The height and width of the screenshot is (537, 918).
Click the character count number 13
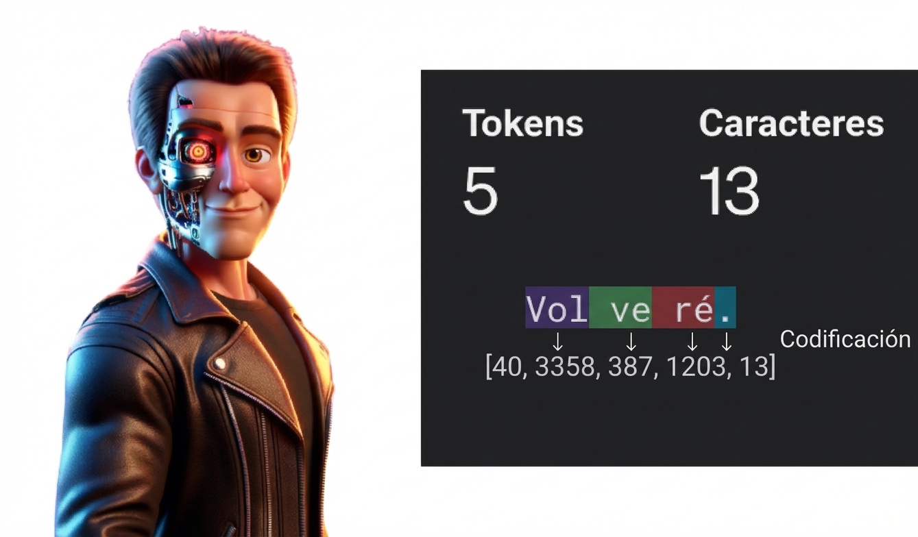[729, 191]
